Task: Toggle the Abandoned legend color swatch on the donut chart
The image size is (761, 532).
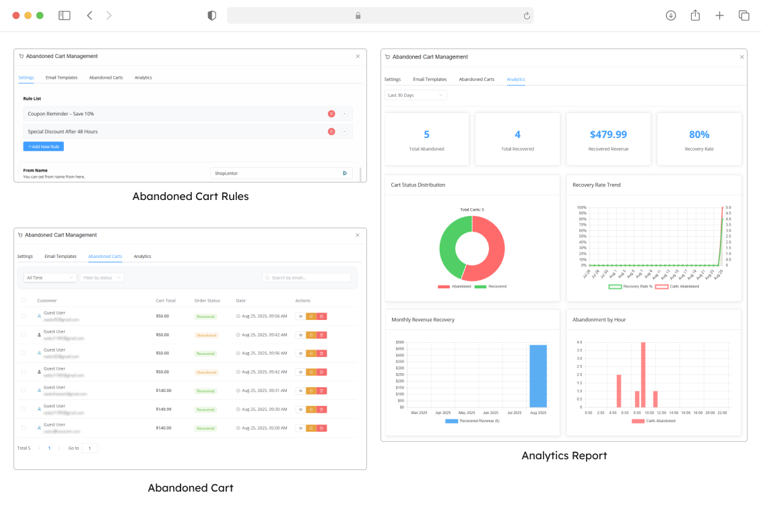Action: pos(444,287)
